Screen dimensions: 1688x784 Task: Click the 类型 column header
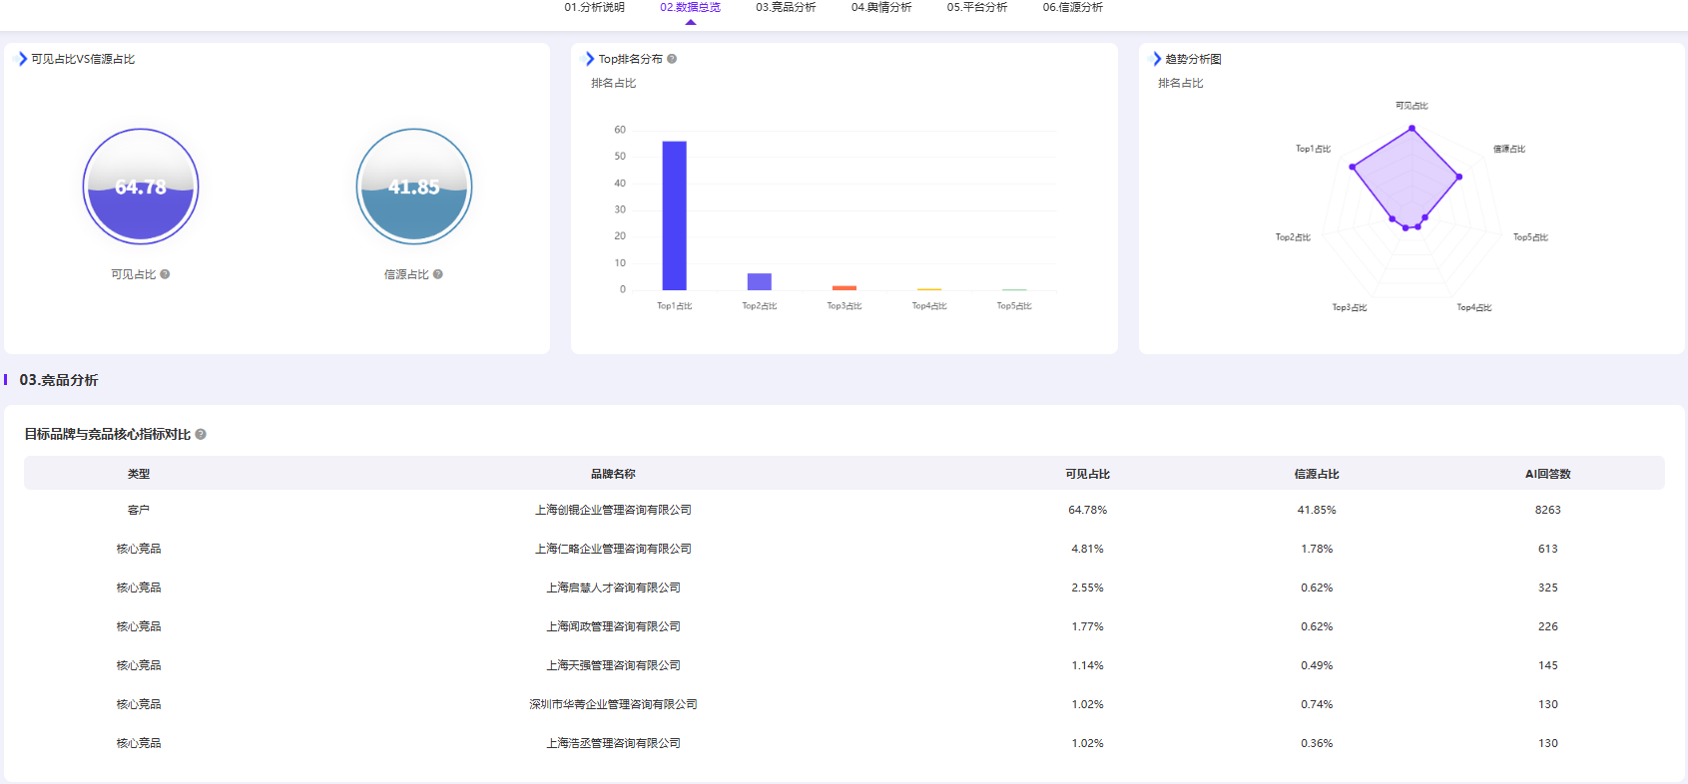[139, 474]
